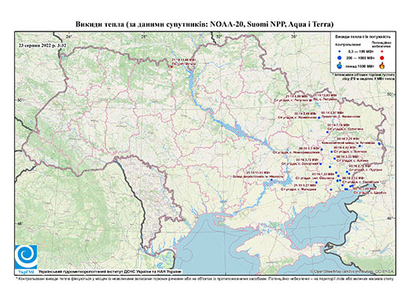Click the institute name beside the УкрГМІ logo

tap(110, 272)
